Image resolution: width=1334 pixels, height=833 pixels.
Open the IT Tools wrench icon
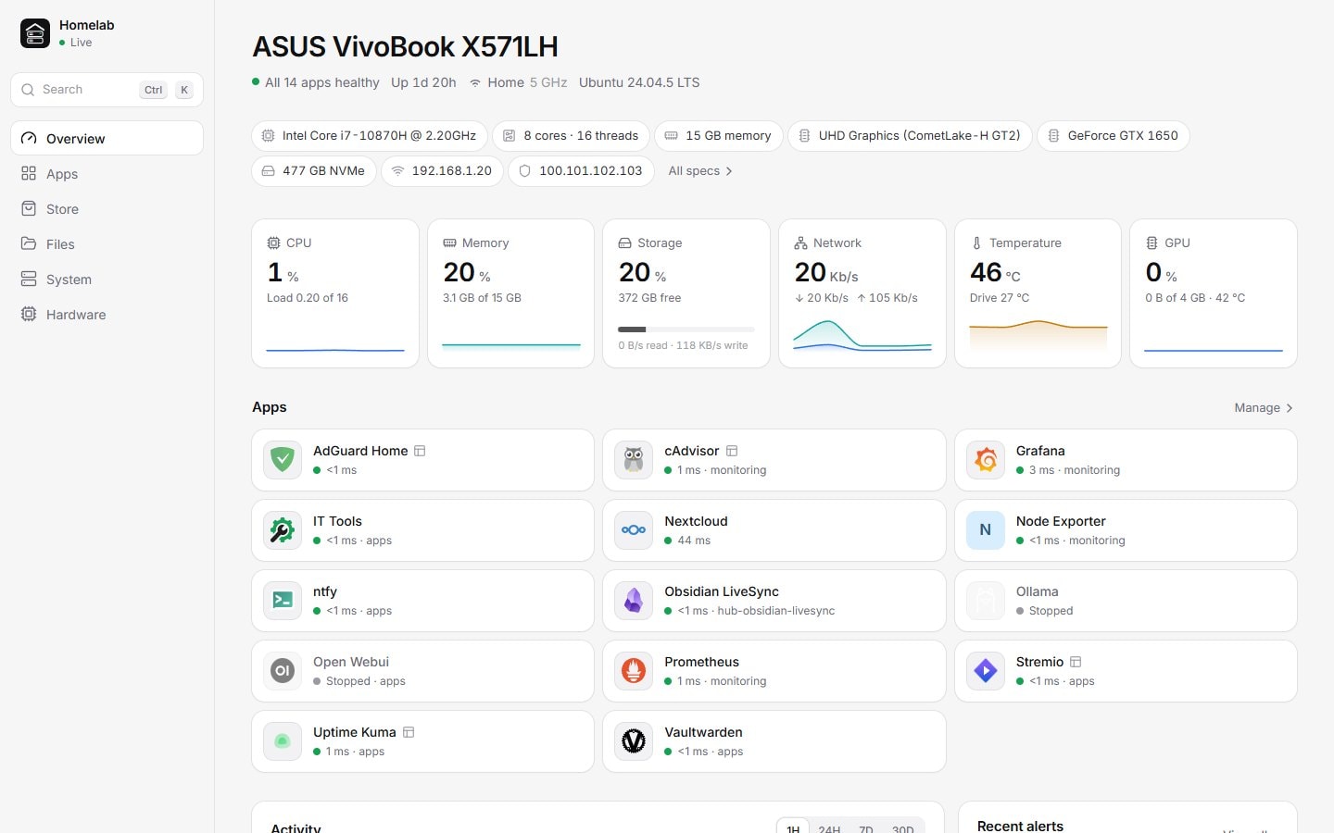(x=283, y=530)
